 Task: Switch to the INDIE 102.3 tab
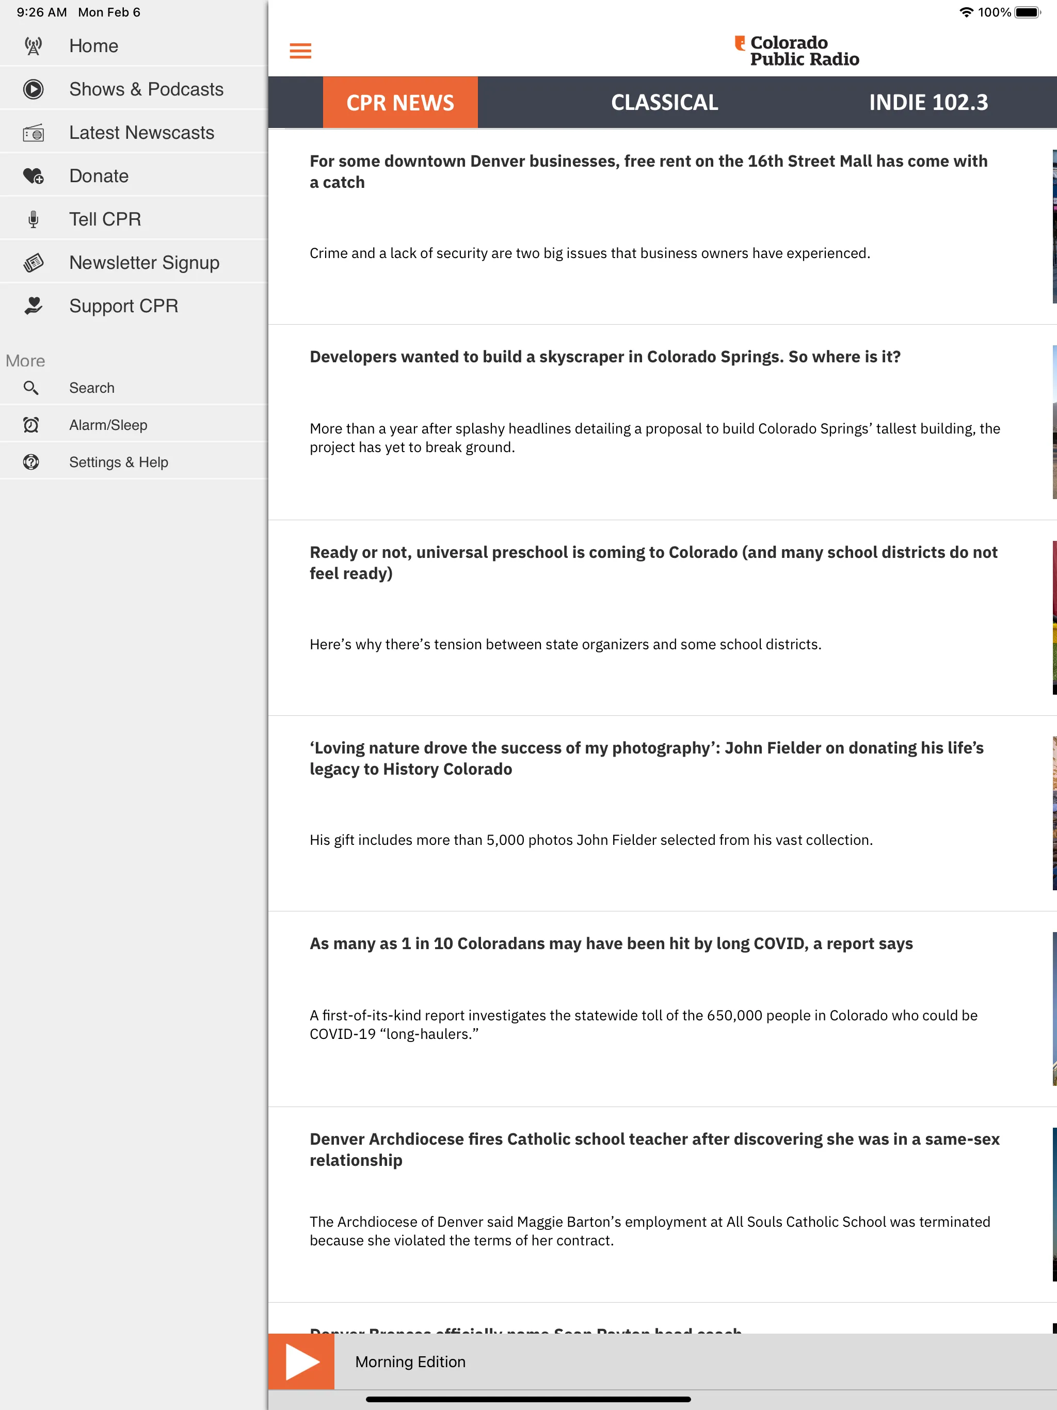(x=928, y=103)
